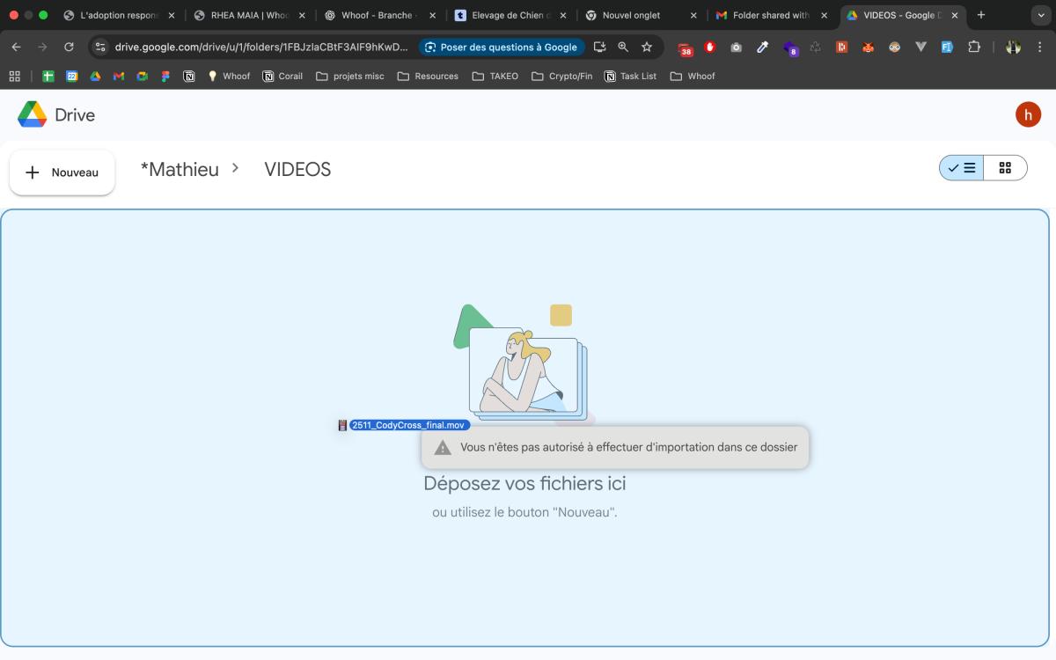The image size is (1056, 660).
Task: Switch to the RHEA MAIA tab
Action: pos(249,15)
